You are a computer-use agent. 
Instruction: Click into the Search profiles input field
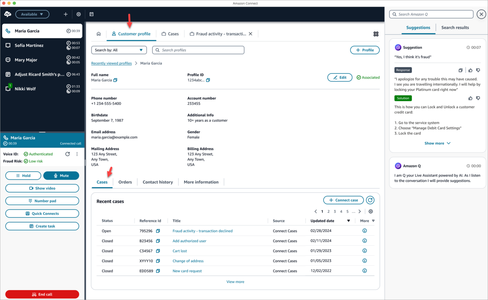coord(198,50)
